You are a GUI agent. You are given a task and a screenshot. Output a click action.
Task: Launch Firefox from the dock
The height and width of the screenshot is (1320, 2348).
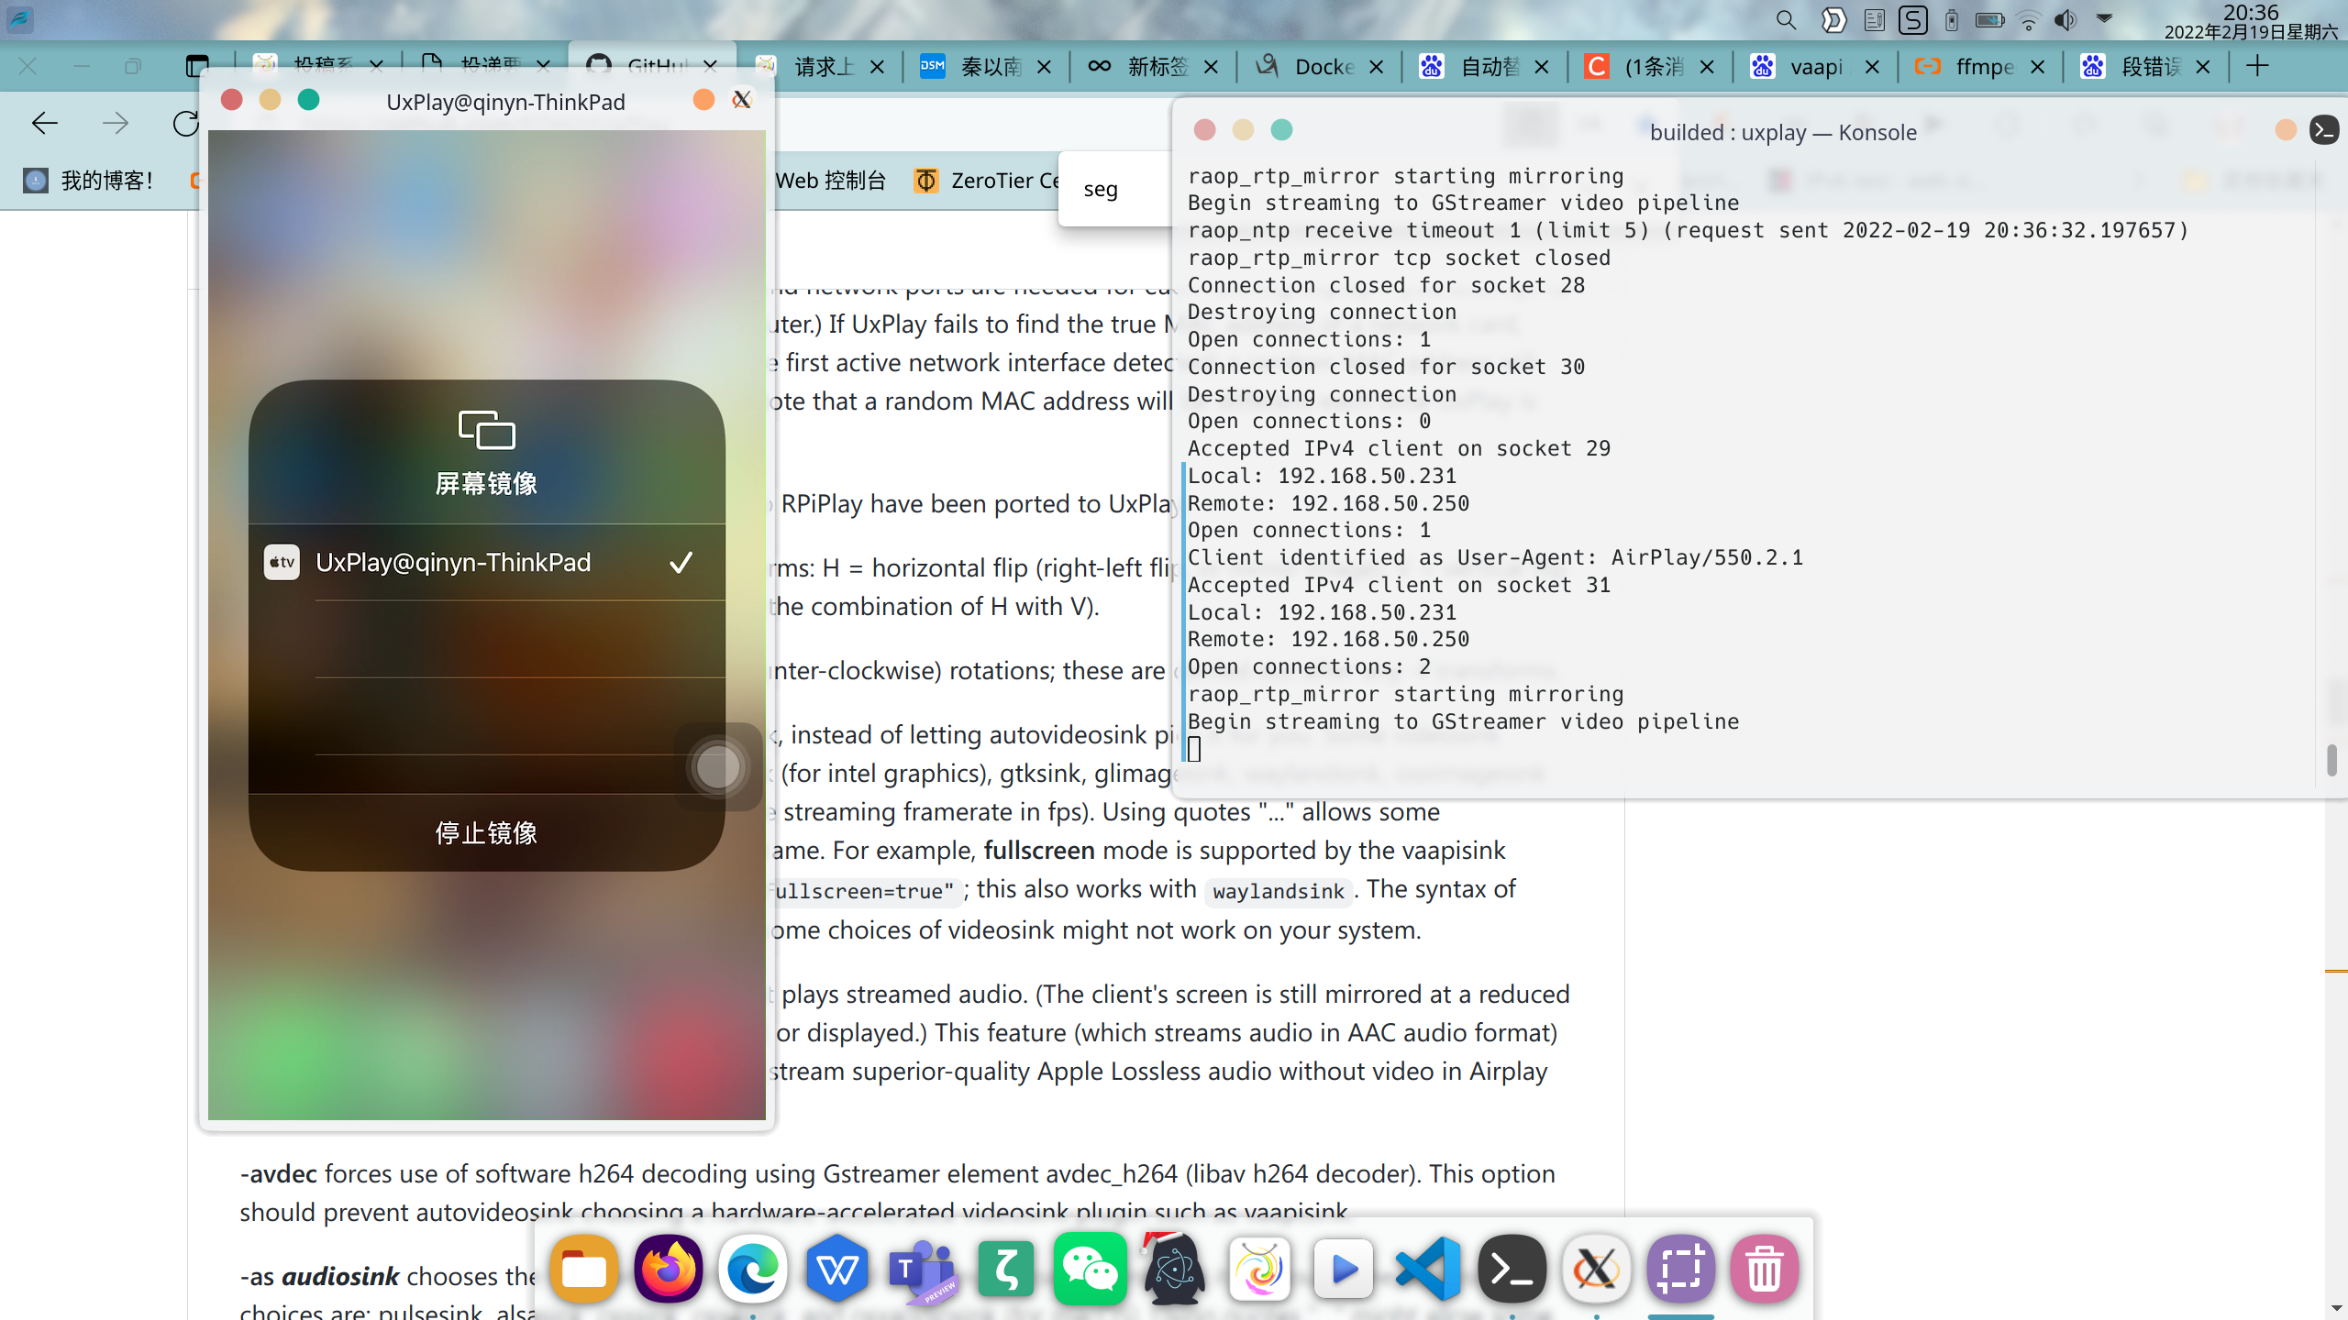668,1270
